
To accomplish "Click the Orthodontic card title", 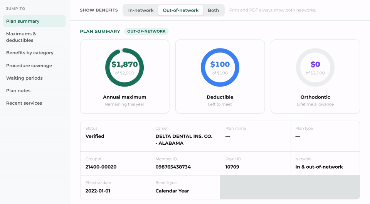I will coord(315,97).
